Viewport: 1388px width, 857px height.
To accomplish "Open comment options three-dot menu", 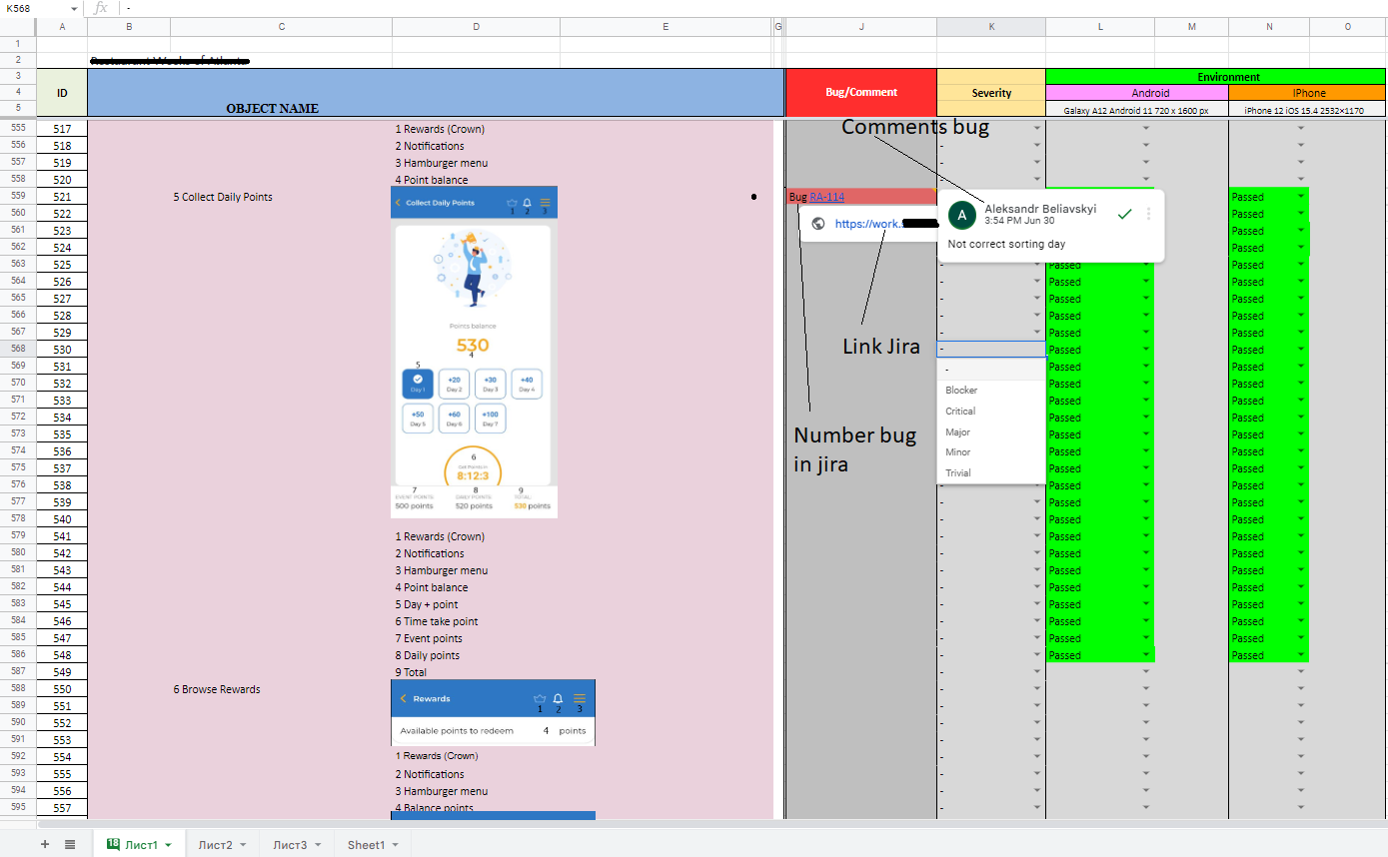I will point(1149,214).
